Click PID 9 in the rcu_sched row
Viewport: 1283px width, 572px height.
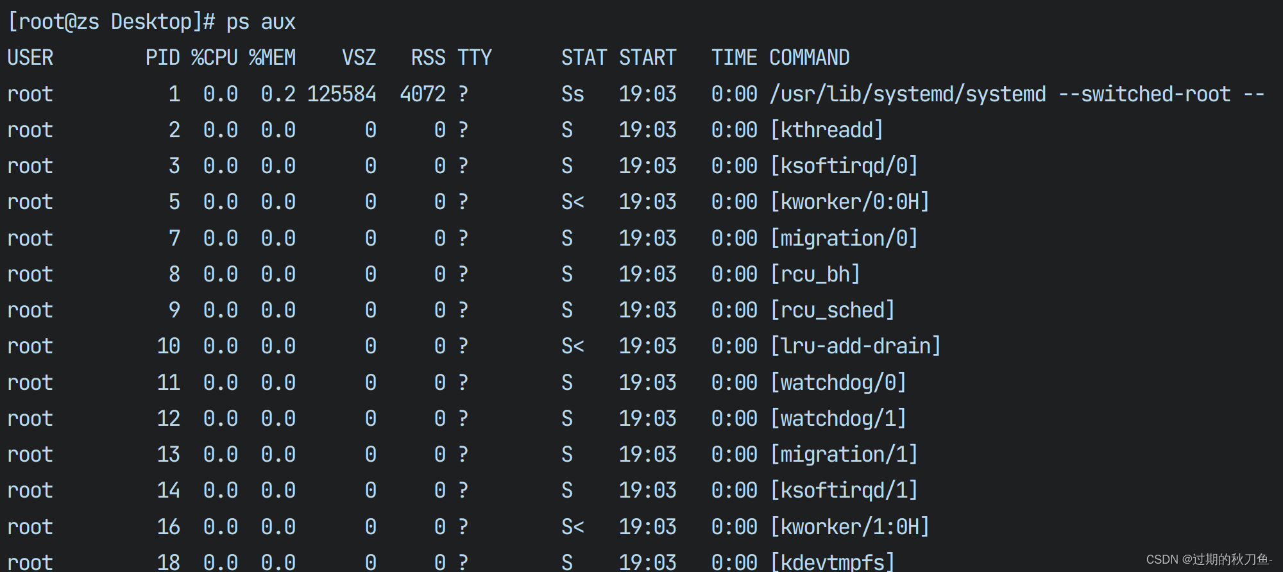tap(174, 310)
